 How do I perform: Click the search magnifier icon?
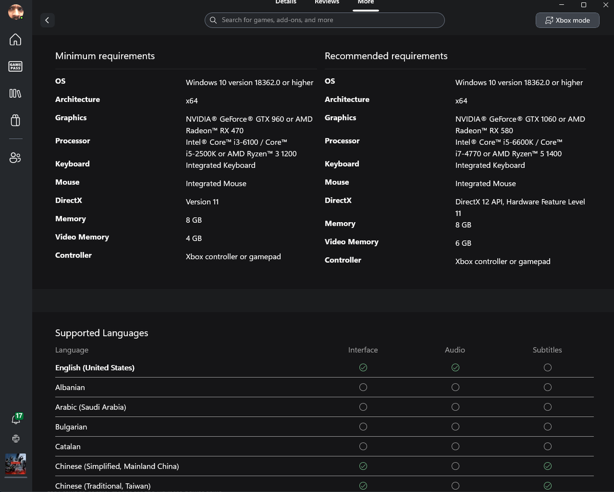(213, 20)
